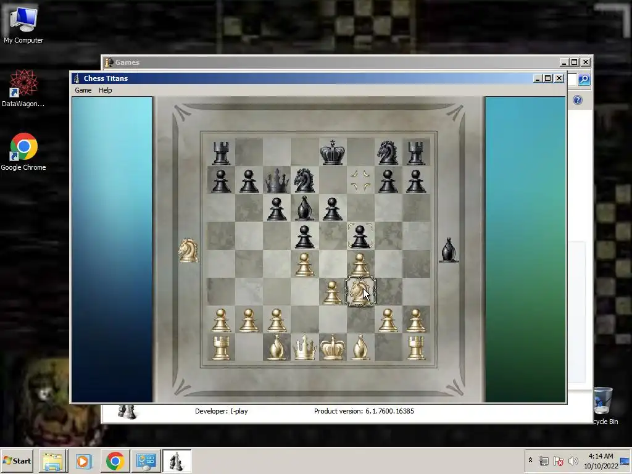Click the black king on e8

(x=332, y=152)
